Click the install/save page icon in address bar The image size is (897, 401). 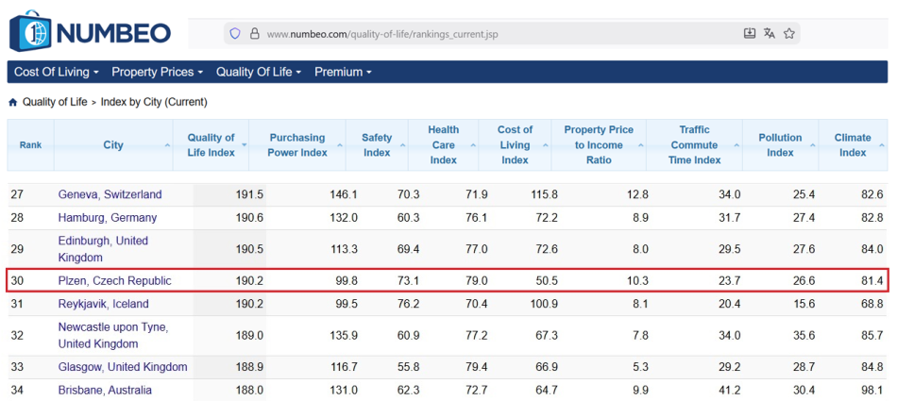pyautogui.click(x=750, y=33)
